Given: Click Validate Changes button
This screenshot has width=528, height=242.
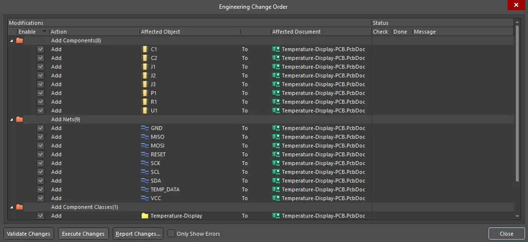Looking at the screenshot, I should pos(29,234).
